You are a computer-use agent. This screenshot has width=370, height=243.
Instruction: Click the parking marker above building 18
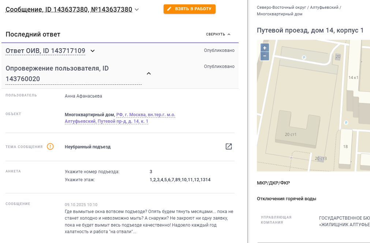point(346,122)
